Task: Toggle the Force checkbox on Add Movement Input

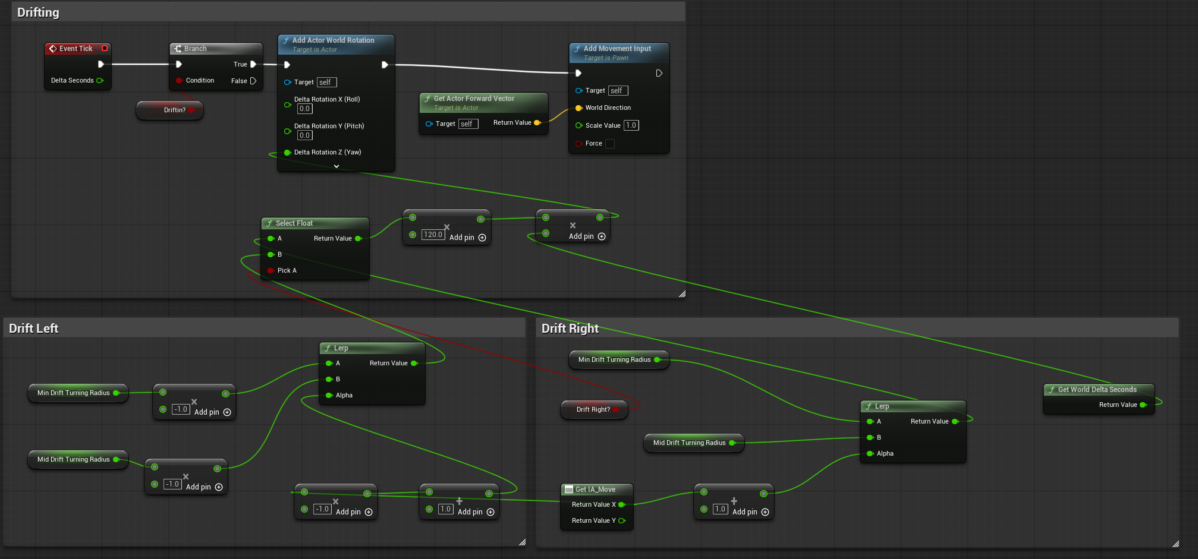Action: coord(610,144)
